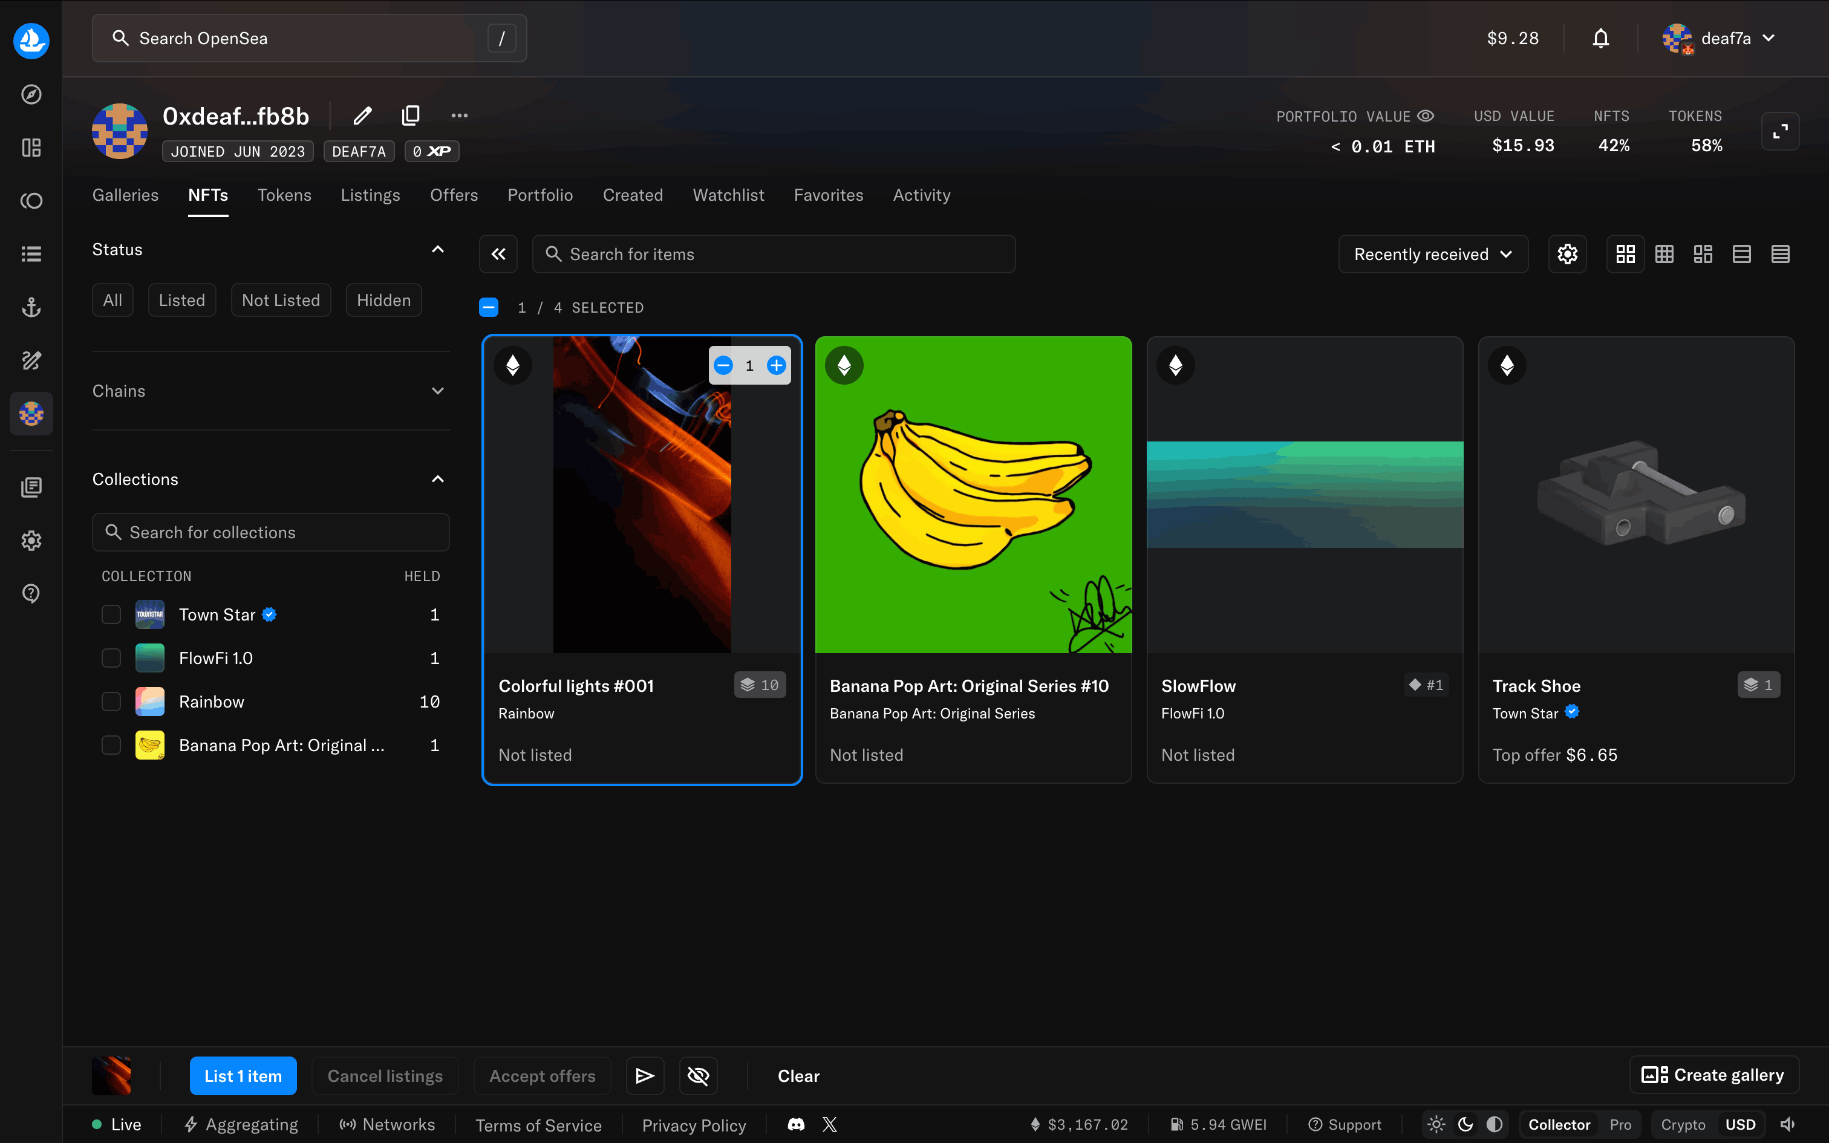Open the Recently received sort dropdown
The height and width of the screenshot is (1143, 1829).
1432,254
